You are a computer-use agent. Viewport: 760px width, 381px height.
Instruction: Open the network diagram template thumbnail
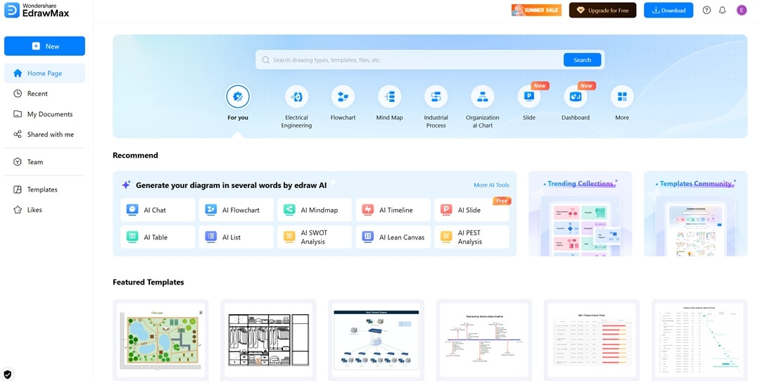click(376, 340)
